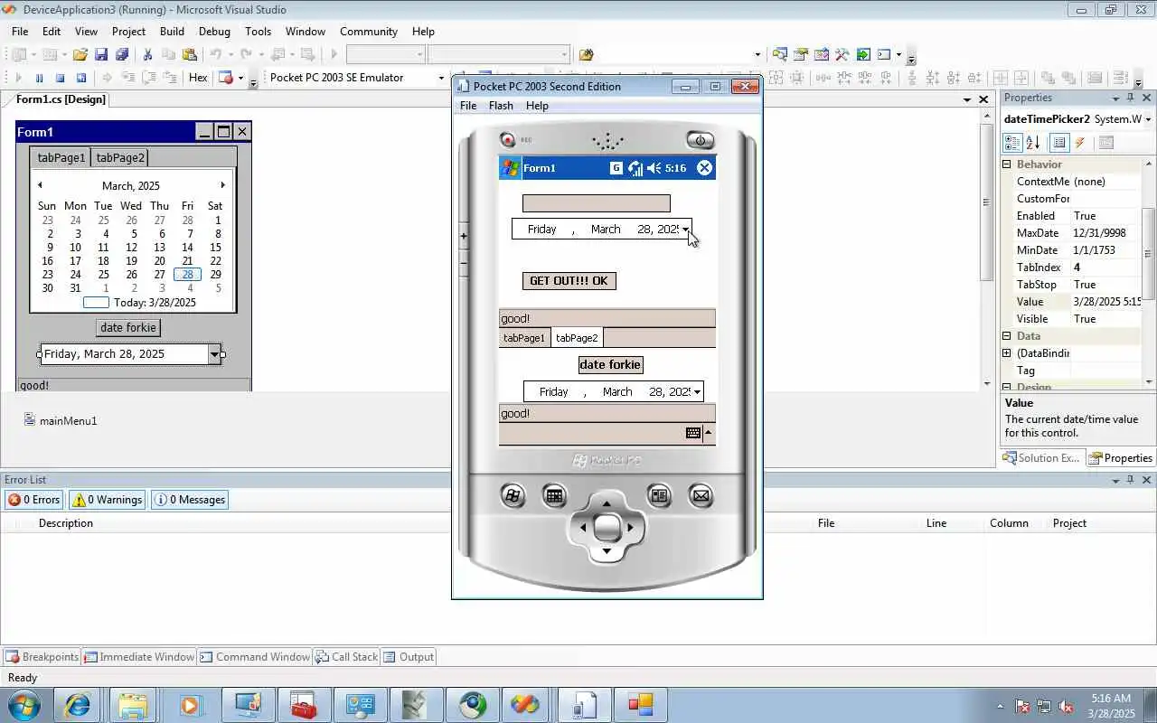Show Events via lightning bolt in Properties

click(1080, 143)
